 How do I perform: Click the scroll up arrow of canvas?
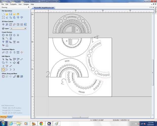(x=153, y=14)
